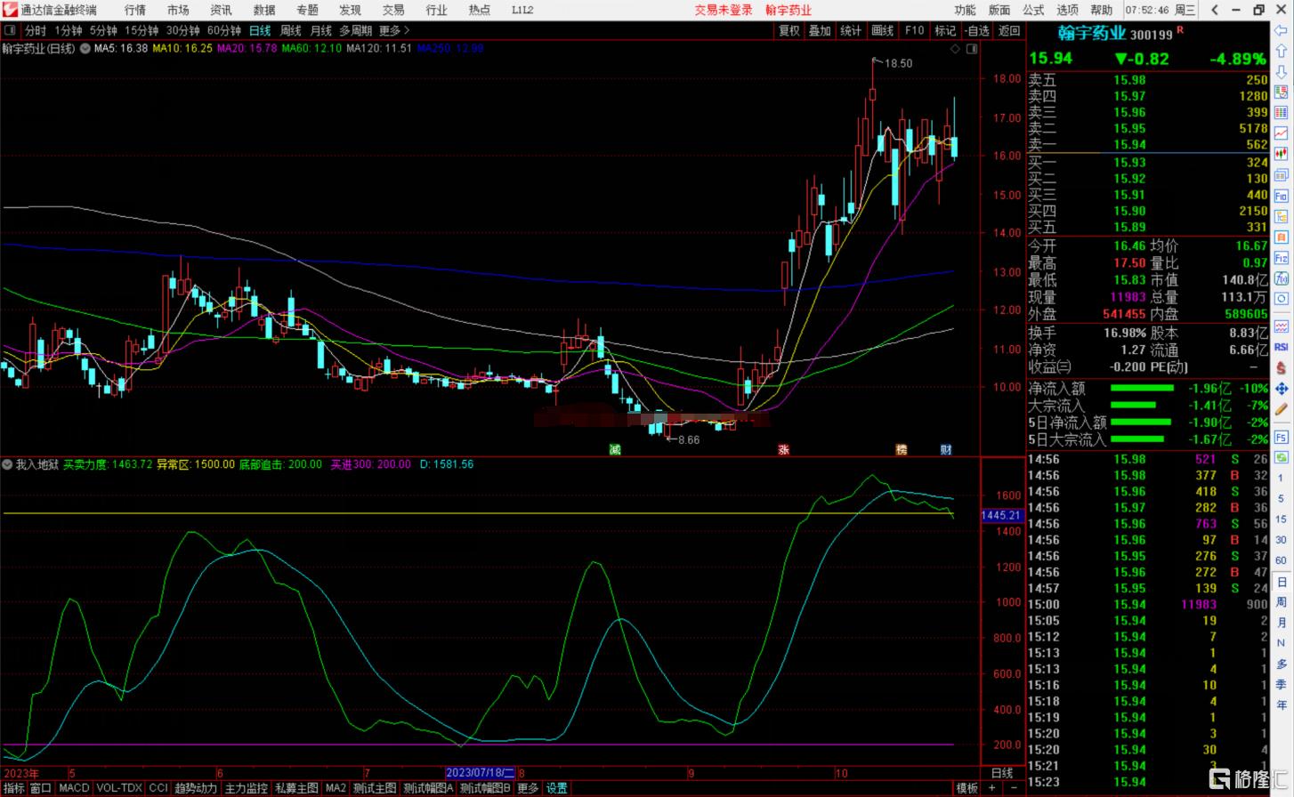Select the 5-minute sidebar shortcut
Image resolution: width=1294 pixels, height=797 pixels.
tap(1282, 498)
